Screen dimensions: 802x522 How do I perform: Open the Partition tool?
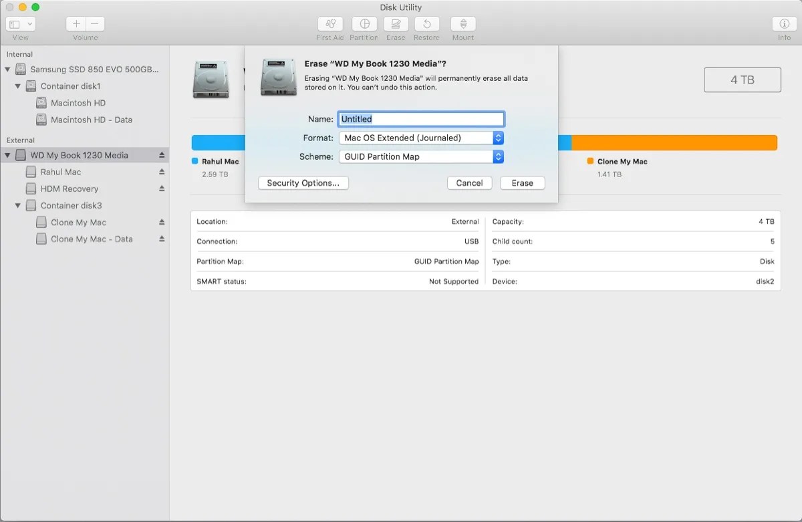(x=364, y=27)
